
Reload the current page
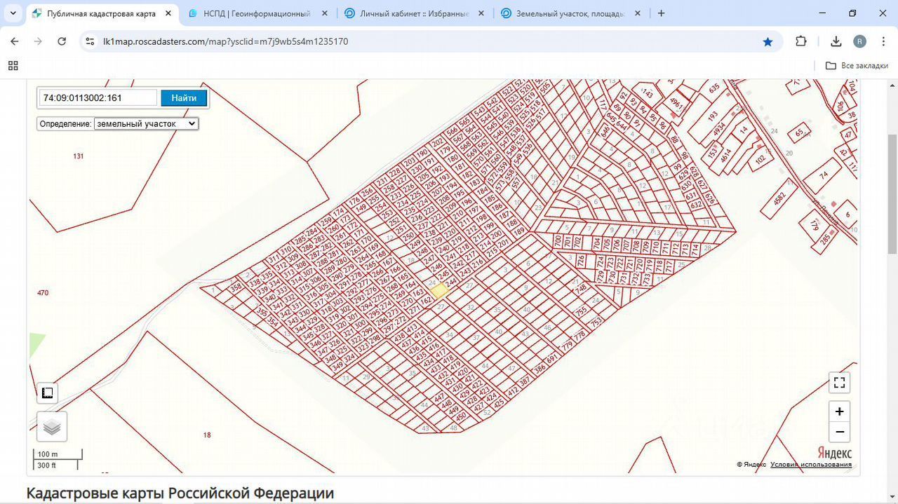pos(62,41)
